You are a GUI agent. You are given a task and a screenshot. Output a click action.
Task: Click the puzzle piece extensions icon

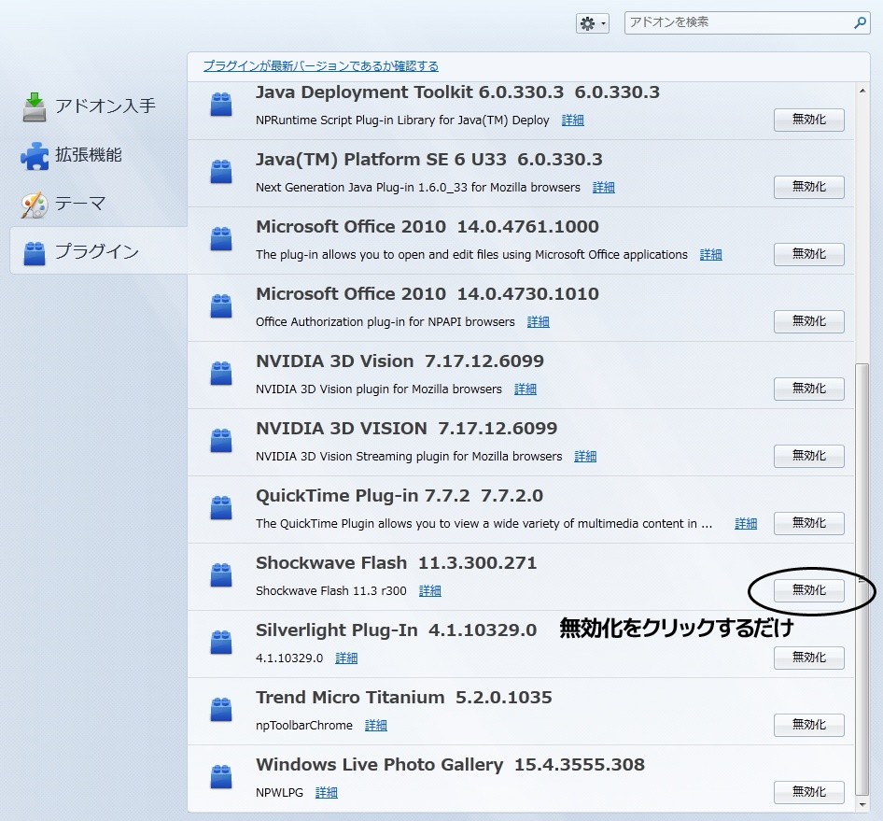click(x=35, y=156)
